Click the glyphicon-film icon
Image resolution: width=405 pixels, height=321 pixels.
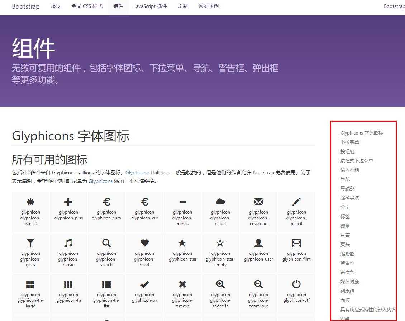(x=296, y=243)
